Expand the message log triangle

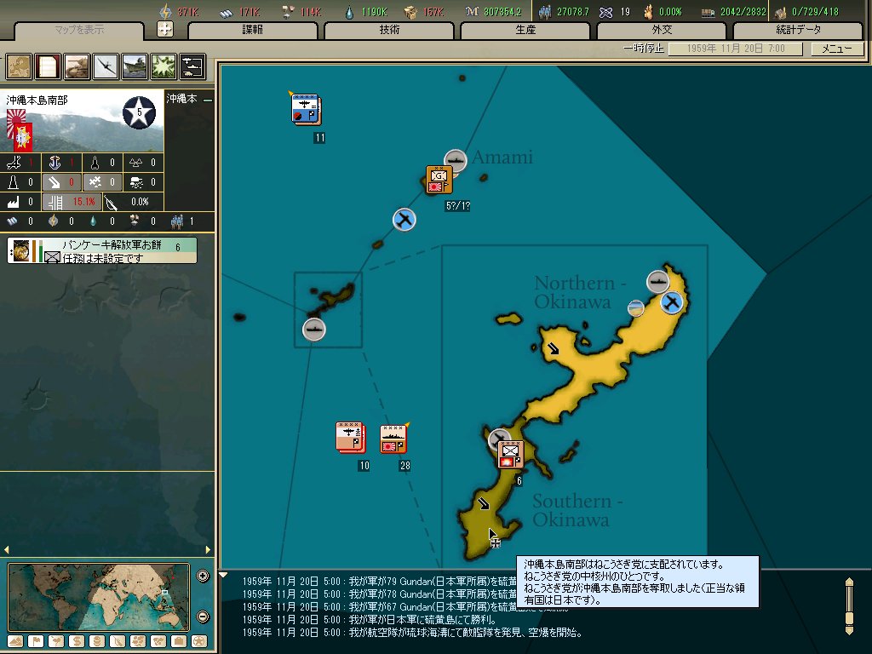click(223, 575)
